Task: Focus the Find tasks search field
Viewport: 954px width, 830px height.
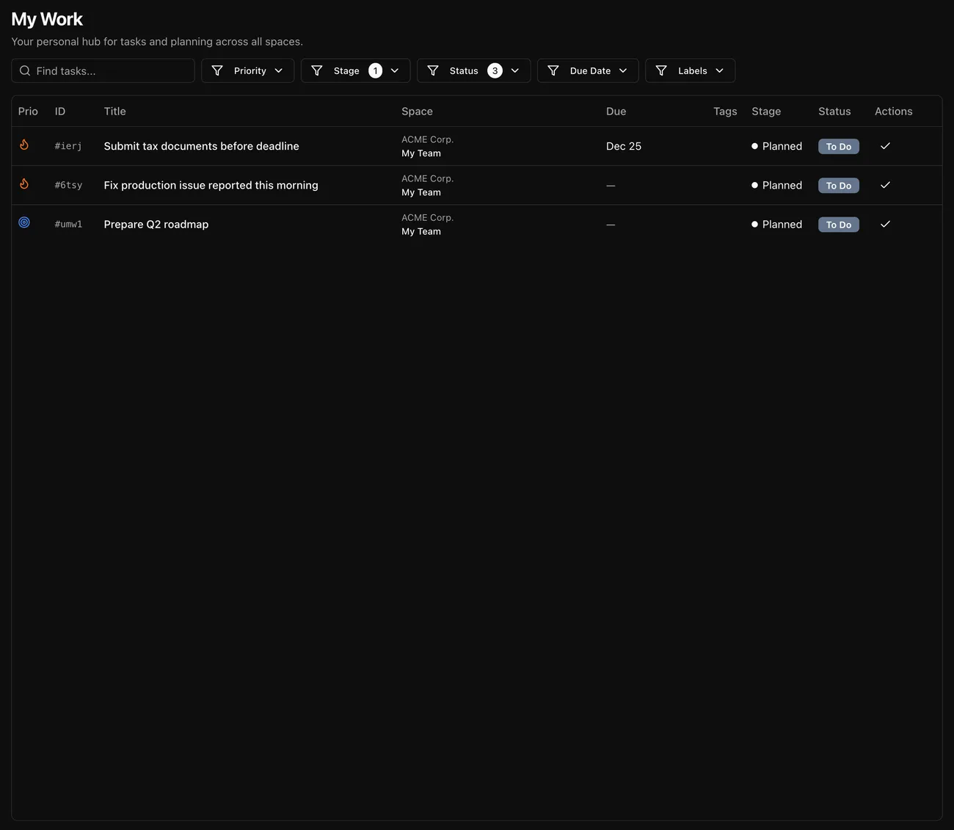Action: (110, 71)
